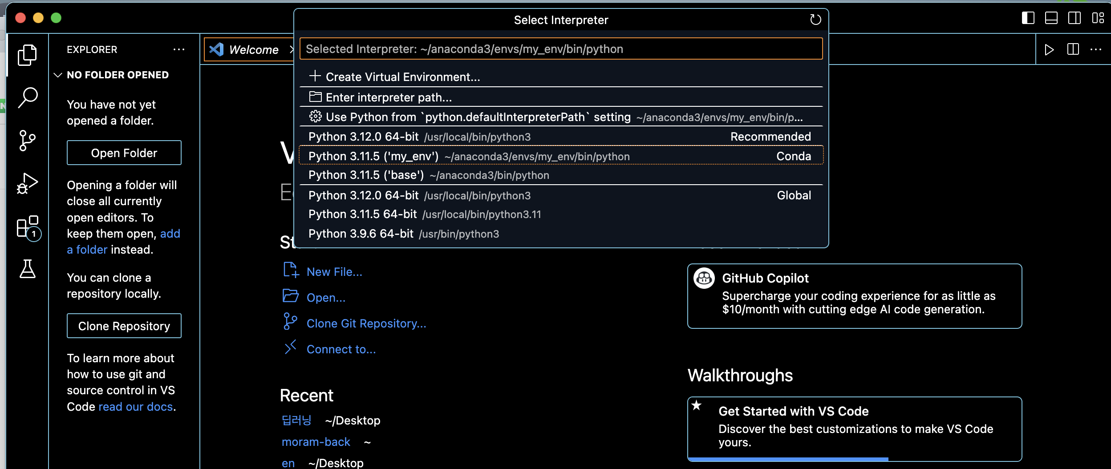Click the folder icon of Enter interpreter path
1111x469 pixels.
[x=315, y=97]
